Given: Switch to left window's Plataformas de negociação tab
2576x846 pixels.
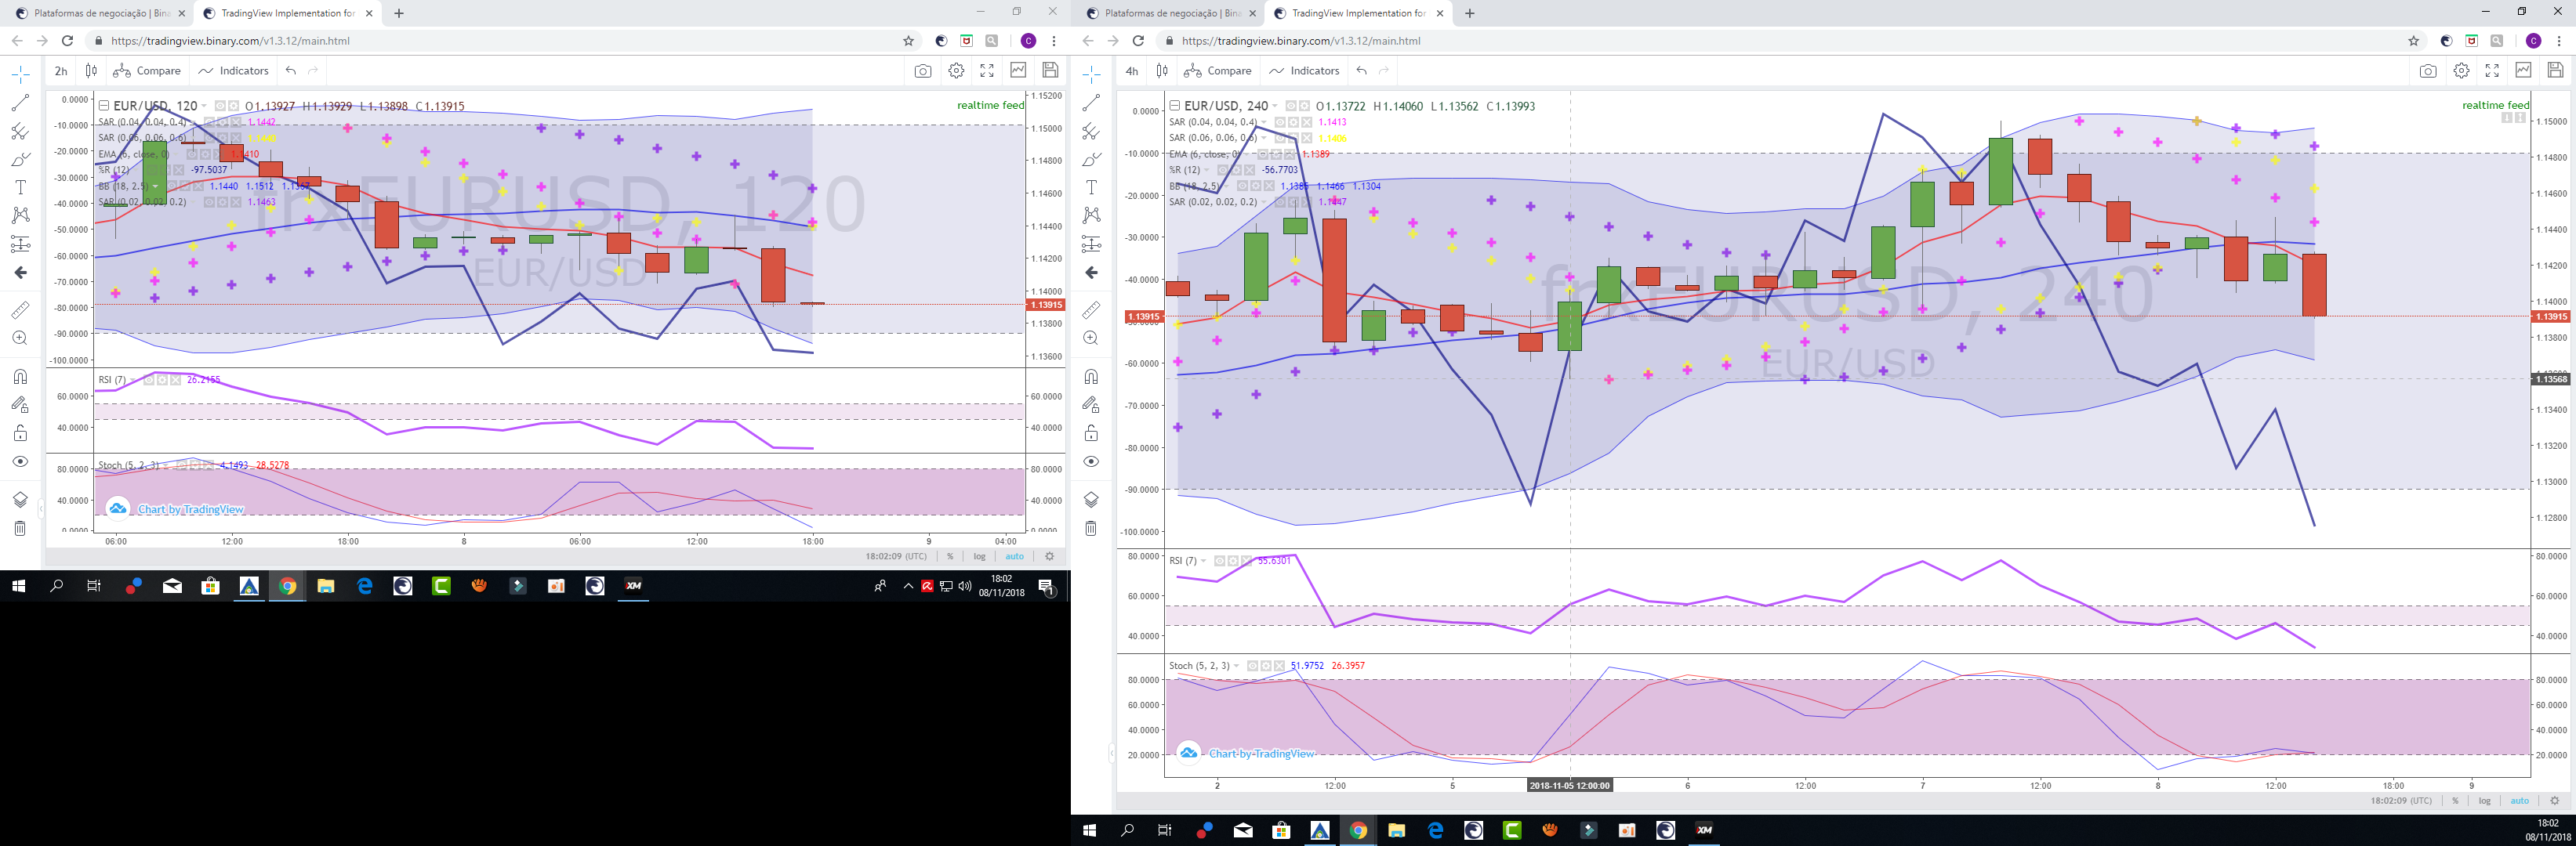Looking at the screenshot, I should point(95,13).
